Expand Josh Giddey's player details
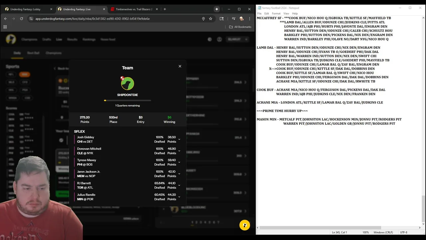 tap(179, 139)
